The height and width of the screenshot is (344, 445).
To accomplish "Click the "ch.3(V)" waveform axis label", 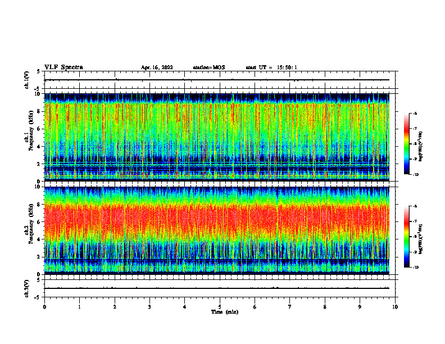I will 27,288.
